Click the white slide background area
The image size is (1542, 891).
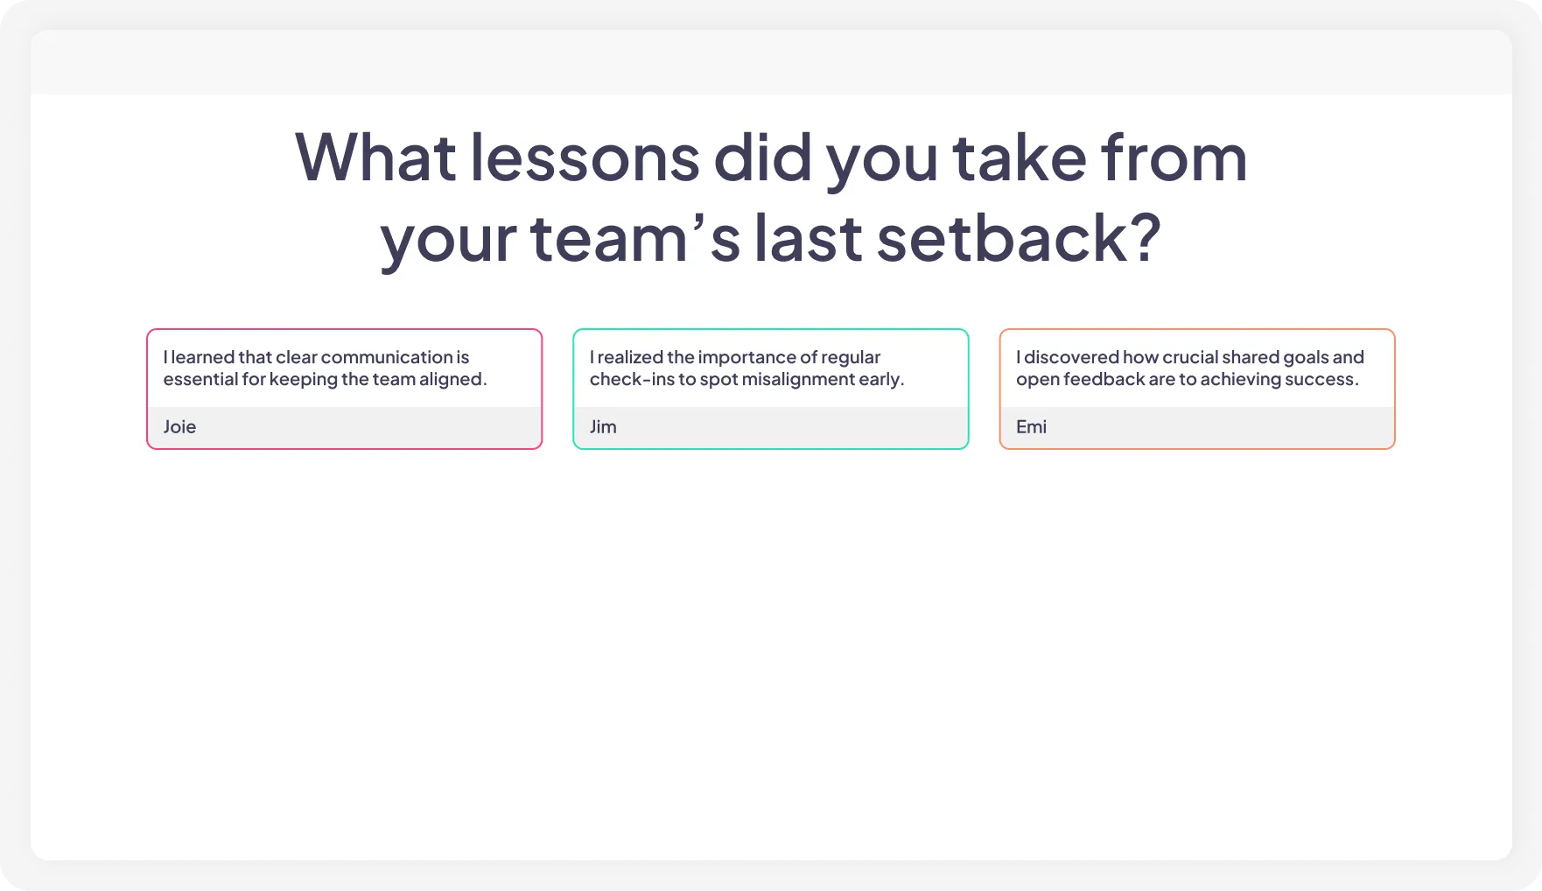click(x=770, y=744)
